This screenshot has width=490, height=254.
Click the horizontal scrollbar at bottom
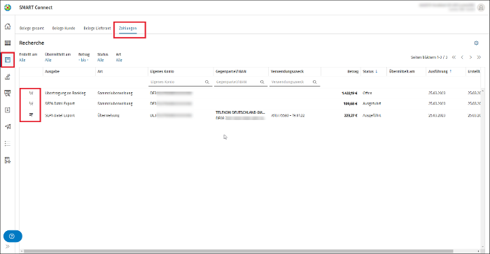pos(238,251)
